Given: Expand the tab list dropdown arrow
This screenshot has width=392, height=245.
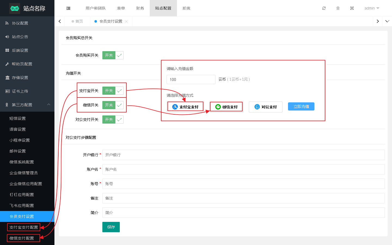Looking at the screenshot, I should 387,21.
